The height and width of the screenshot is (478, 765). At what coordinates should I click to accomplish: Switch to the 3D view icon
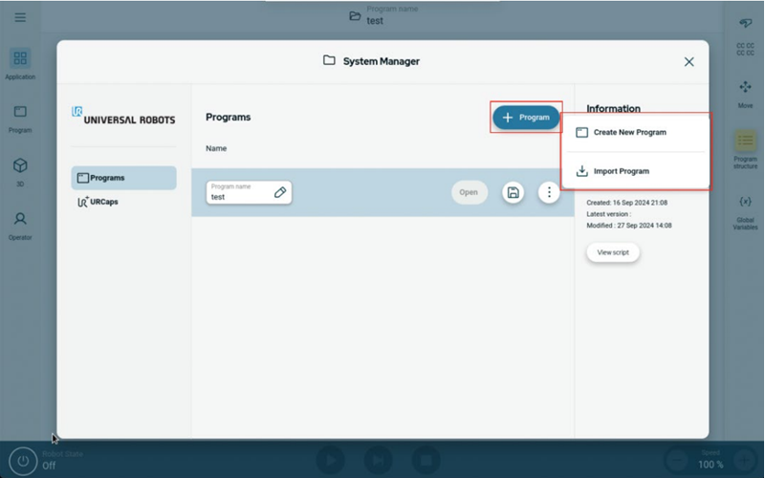pos(20,170)
